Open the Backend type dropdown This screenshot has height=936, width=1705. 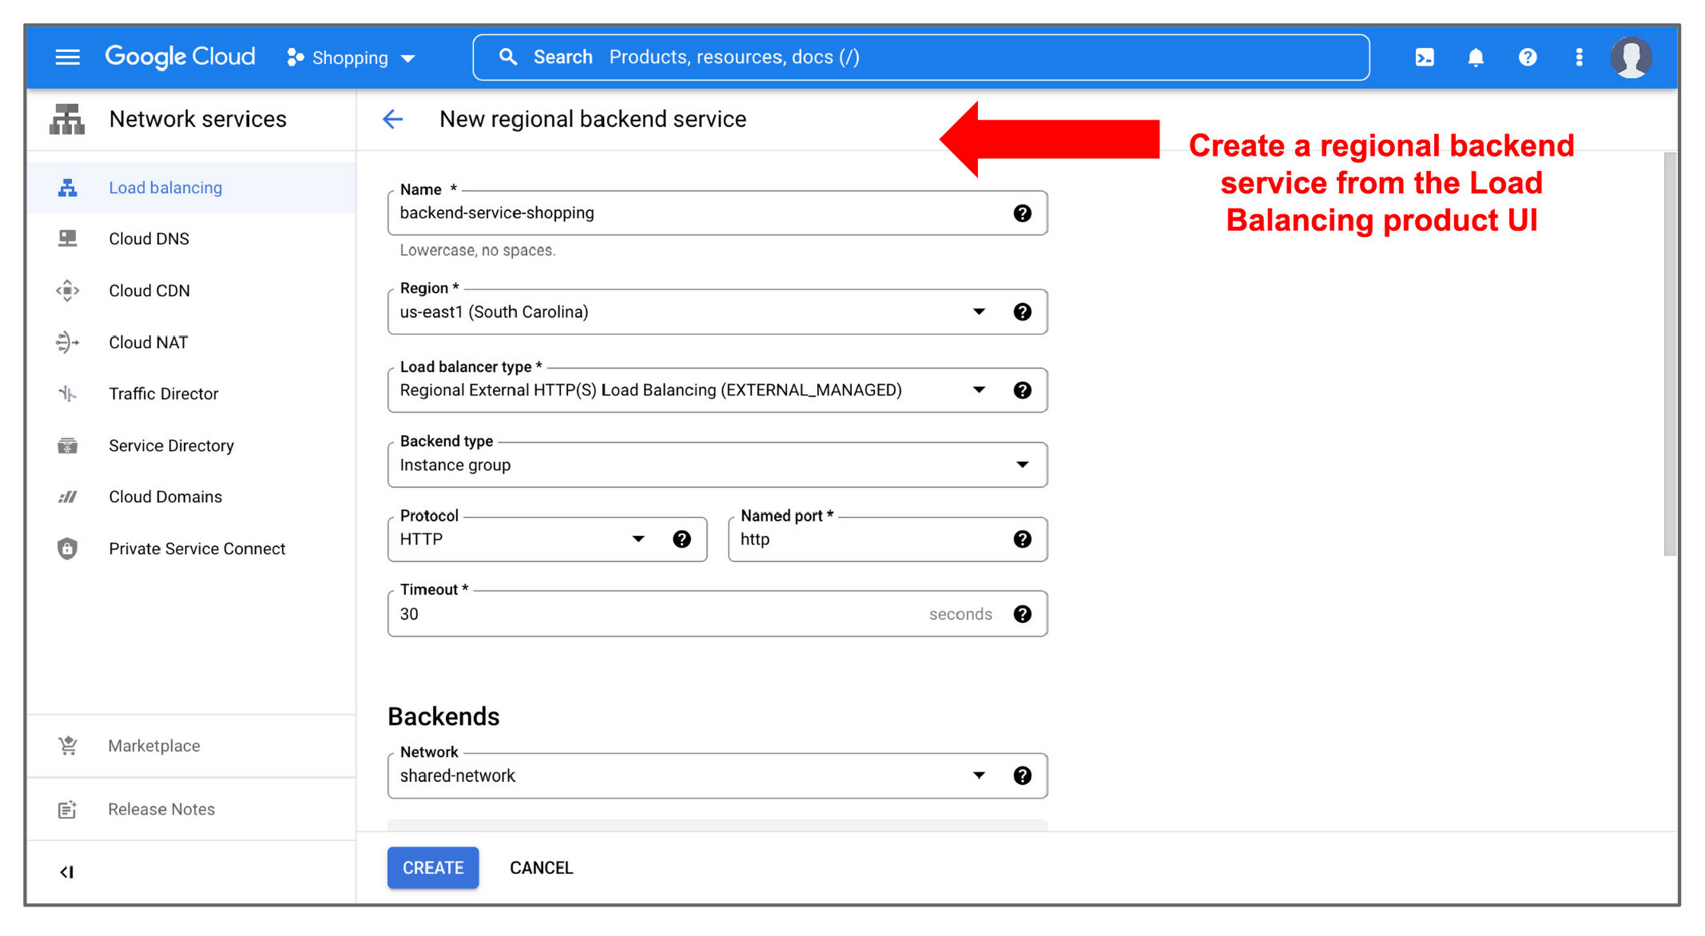[x=717, y=465]
